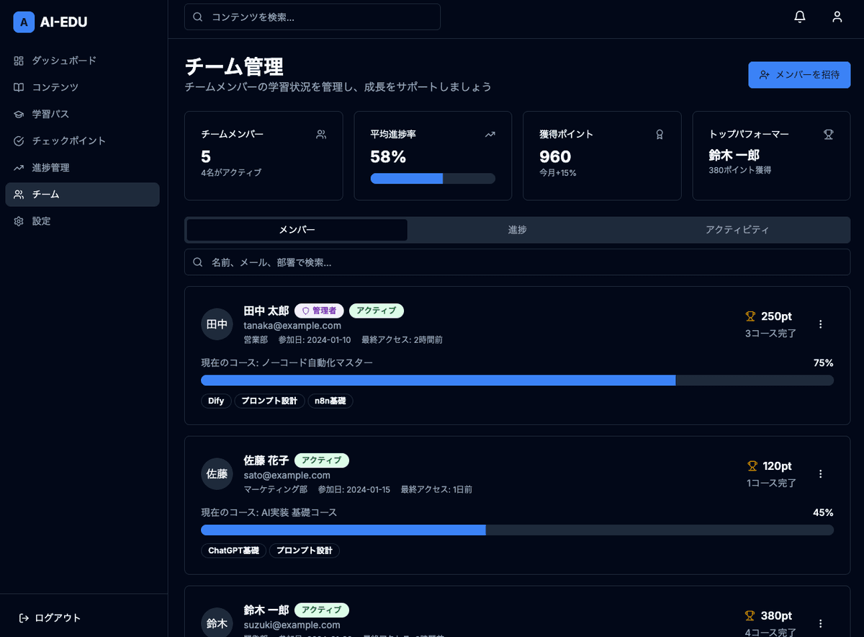Open 佐藤 花子's three-dot options menu
Viewport: 864px width, 637px height.
tap(820, 473)
